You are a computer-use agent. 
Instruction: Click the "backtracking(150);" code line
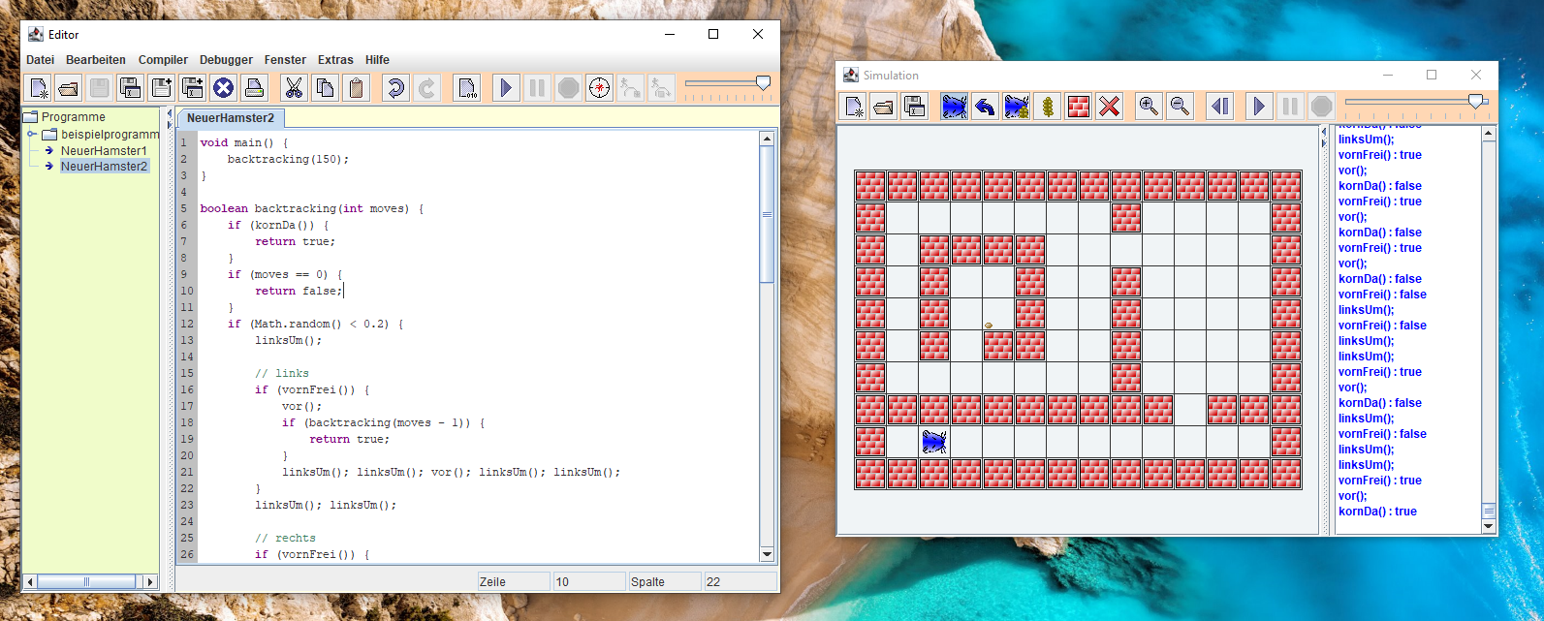(x=288, y=159)
